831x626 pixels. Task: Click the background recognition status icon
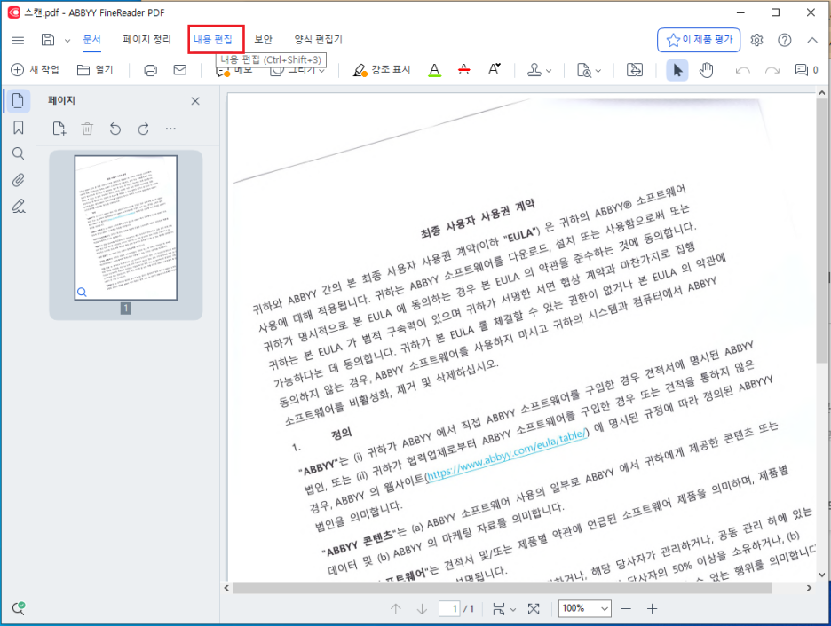tap(19, 608)
